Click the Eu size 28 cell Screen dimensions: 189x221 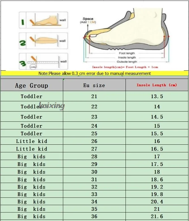click(x=94, y=156)
